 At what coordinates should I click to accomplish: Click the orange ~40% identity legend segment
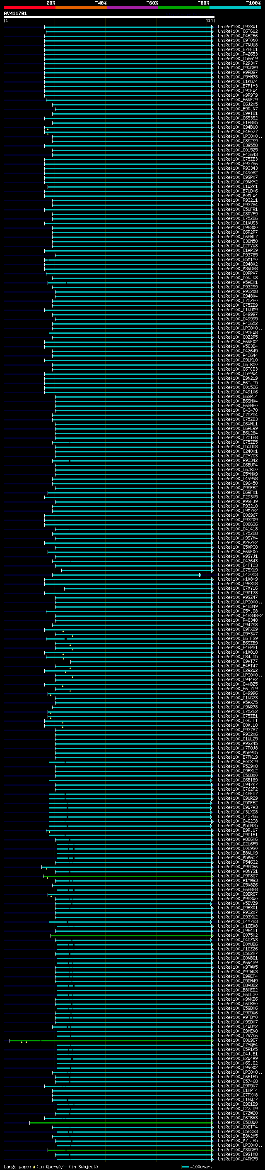(x=81, y=8)
